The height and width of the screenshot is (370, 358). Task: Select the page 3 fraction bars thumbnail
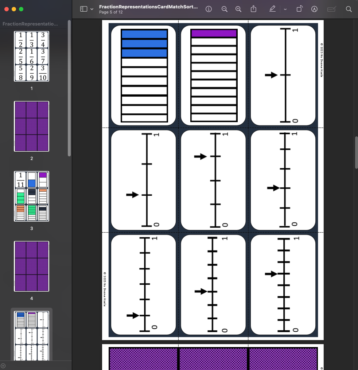point(31,196)
